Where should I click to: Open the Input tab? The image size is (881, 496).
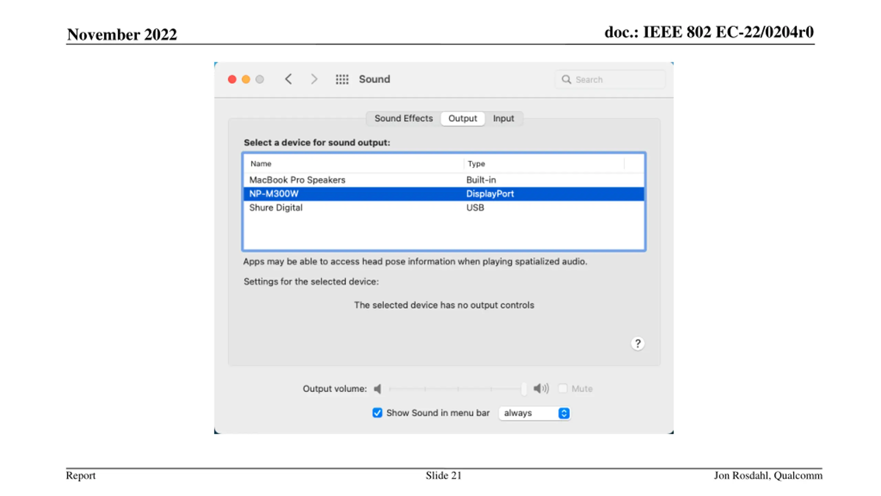(x=503, y=118)
